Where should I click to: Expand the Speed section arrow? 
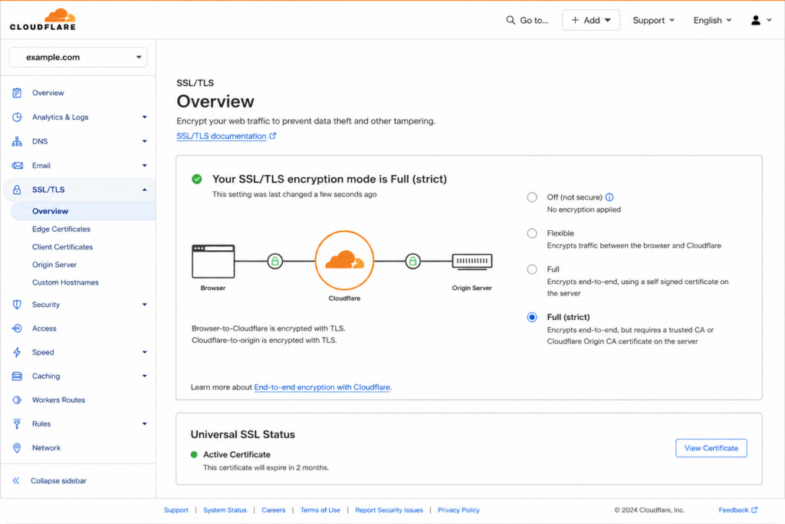[x=145, y=352]
